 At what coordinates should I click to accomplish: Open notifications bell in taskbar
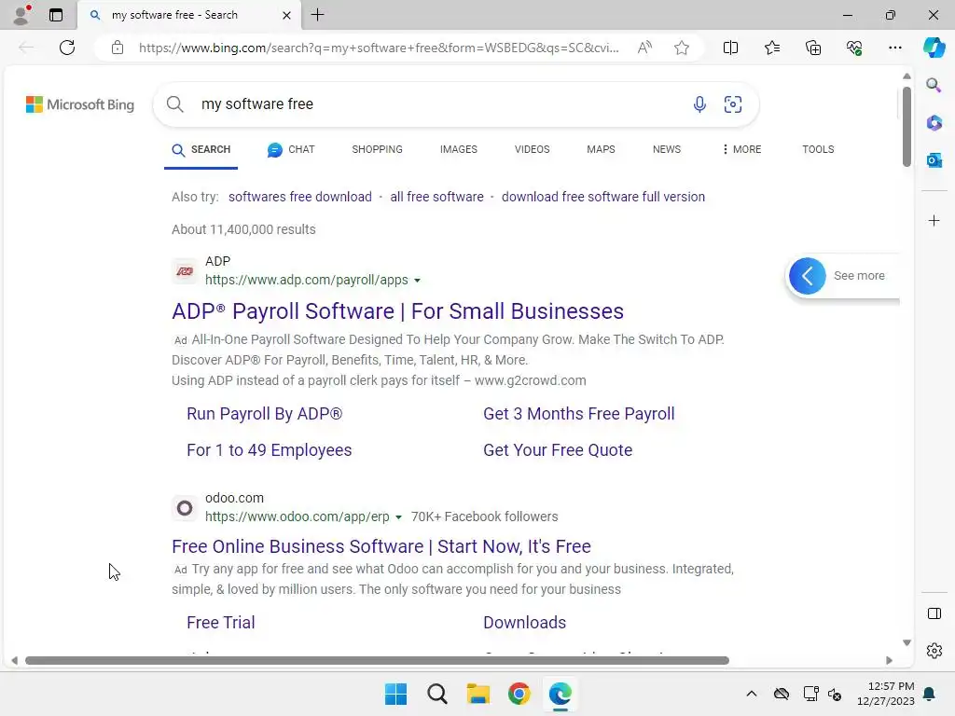tap(930, 694)
